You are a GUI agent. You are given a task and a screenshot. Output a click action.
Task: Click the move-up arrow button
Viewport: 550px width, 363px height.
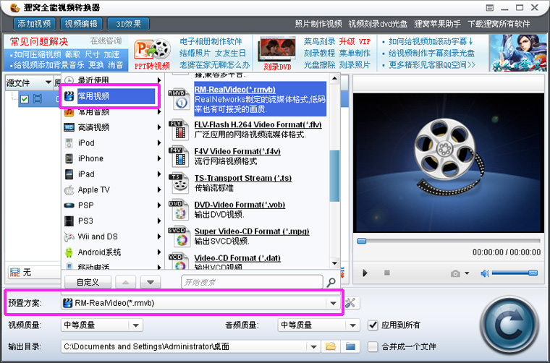pos(126,282)
